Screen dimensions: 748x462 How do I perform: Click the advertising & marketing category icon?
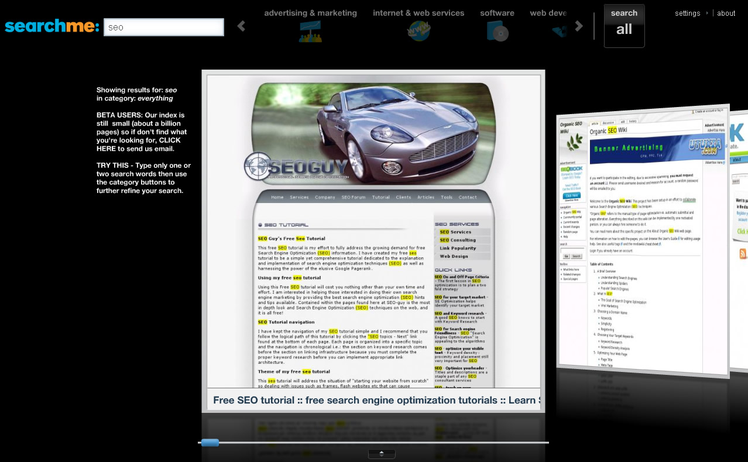[x=310, y=31]
